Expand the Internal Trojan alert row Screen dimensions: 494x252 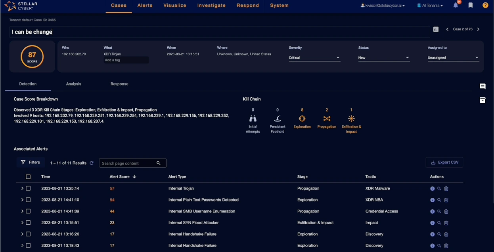22,189
